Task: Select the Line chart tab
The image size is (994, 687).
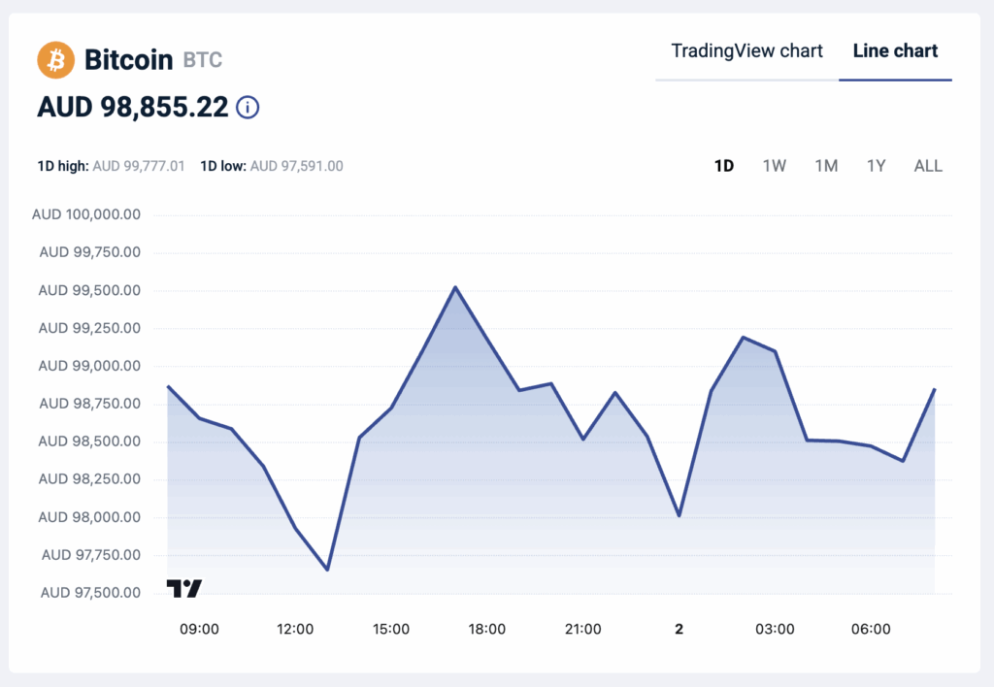Action: [x=895, y=50]
